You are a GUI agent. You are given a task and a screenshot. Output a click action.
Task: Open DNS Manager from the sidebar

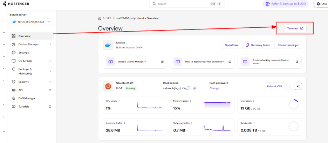pyautogui.click(x=27, y=98)
